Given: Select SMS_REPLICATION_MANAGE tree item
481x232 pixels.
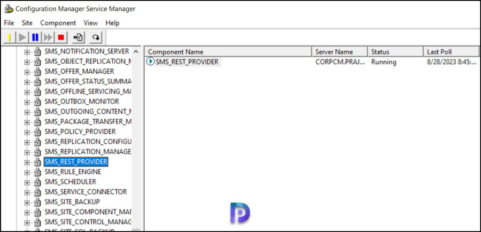Looking at the screenshot, I should pos(88,152).
